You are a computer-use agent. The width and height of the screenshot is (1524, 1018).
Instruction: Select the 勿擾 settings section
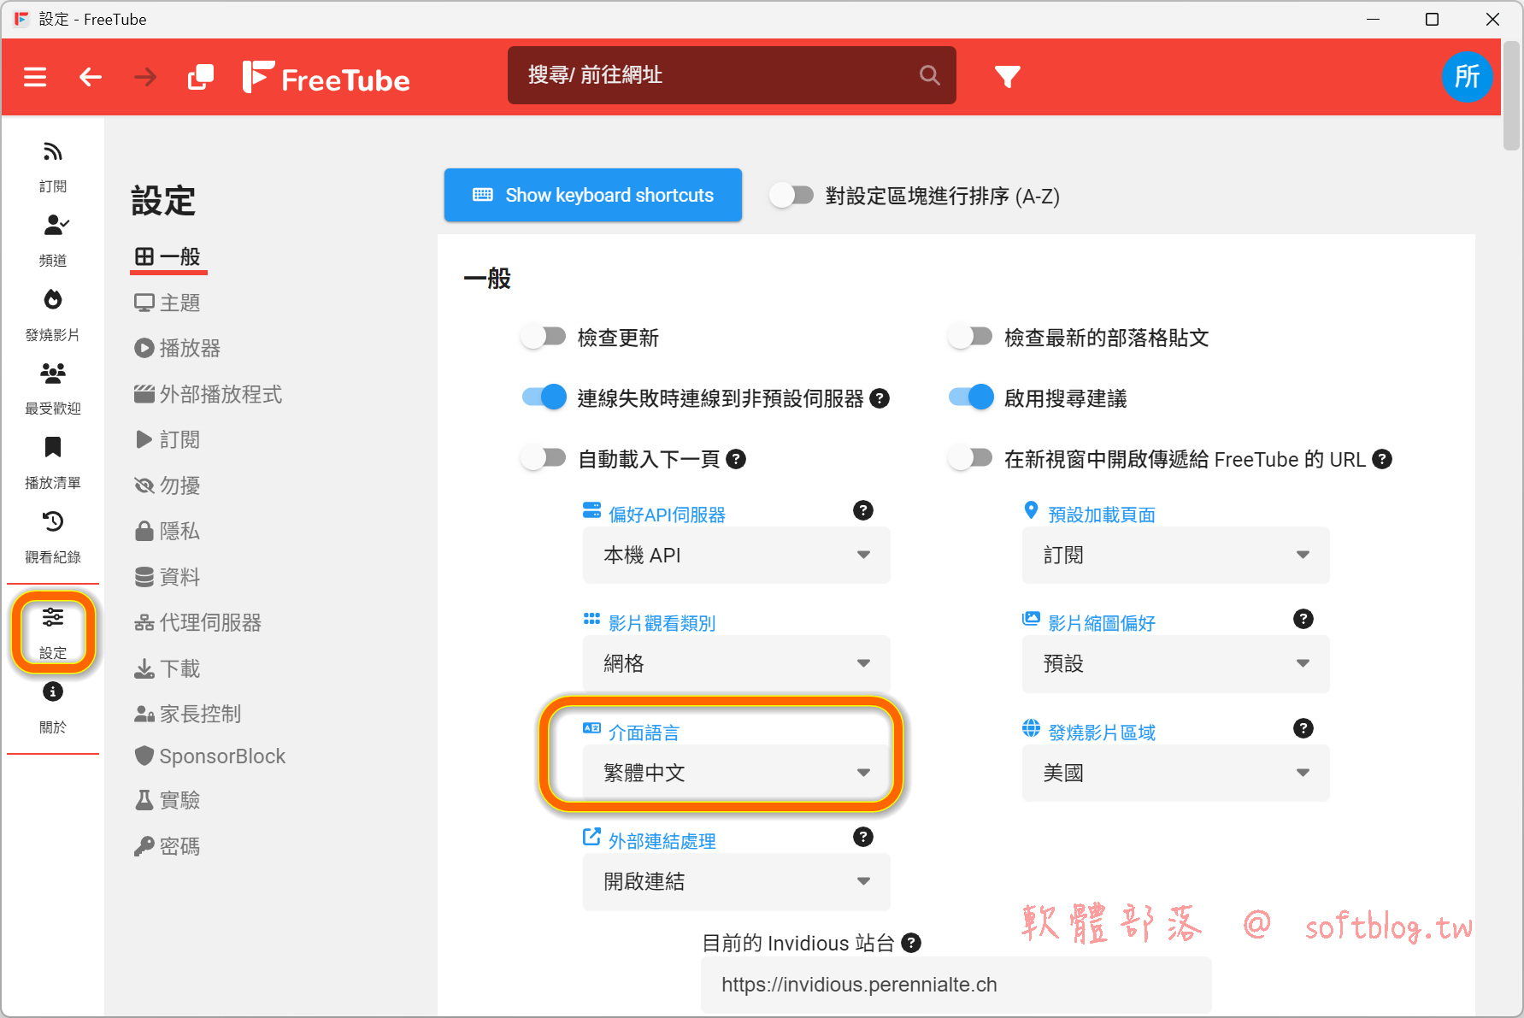pos(168,485)
